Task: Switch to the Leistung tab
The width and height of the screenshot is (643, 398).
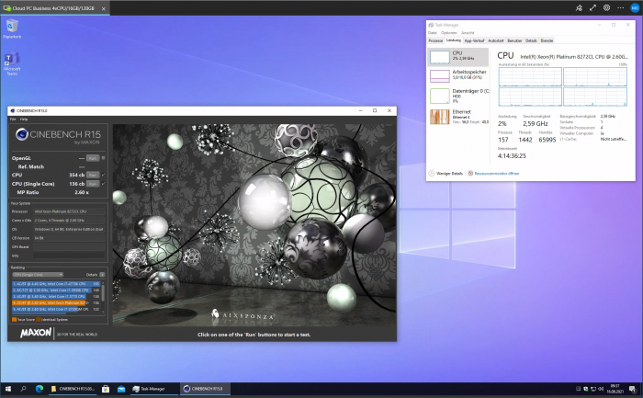Action: [454, 40]
